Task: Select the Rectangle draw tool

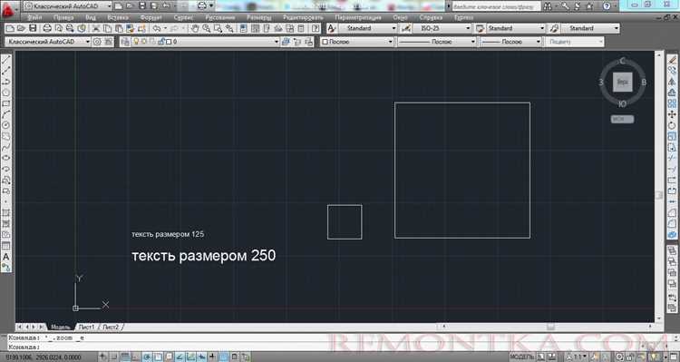Action: [6, 103]
